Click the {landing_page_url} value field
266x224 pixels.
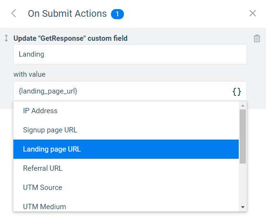130,91
